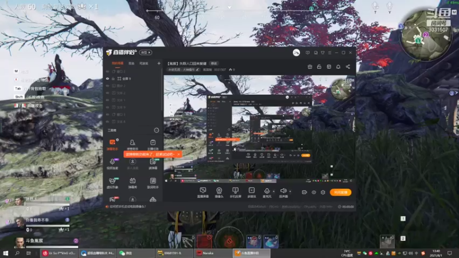This screenshot has width=459, height=258.
Task: Click the notification bell icon in header
Action: (338, 67)
